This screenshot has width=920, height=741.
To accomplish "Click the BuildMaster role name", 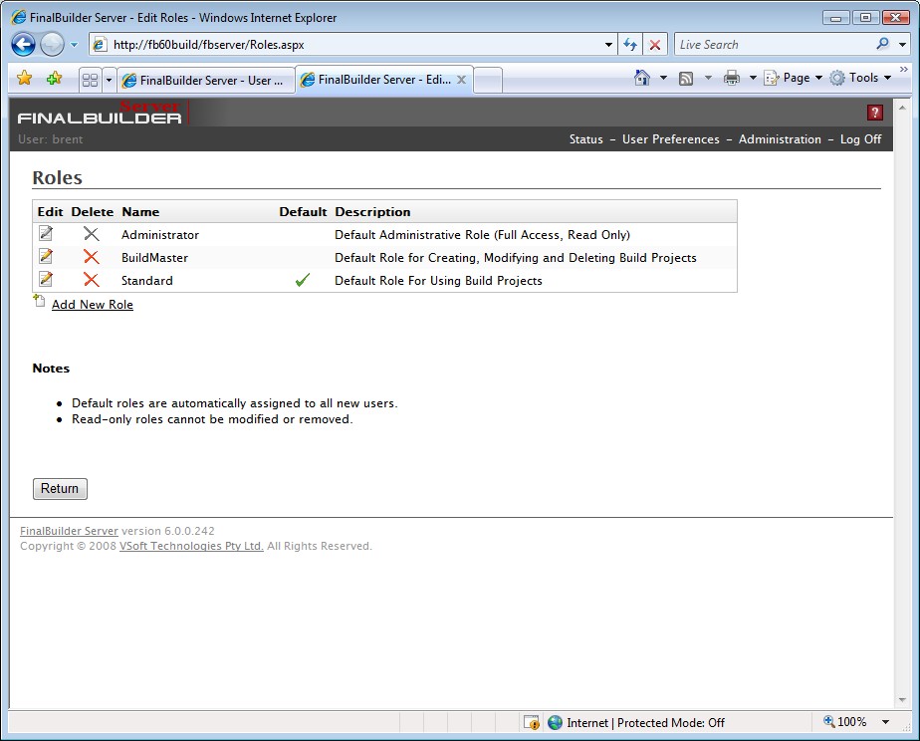I will coord(155,258).
